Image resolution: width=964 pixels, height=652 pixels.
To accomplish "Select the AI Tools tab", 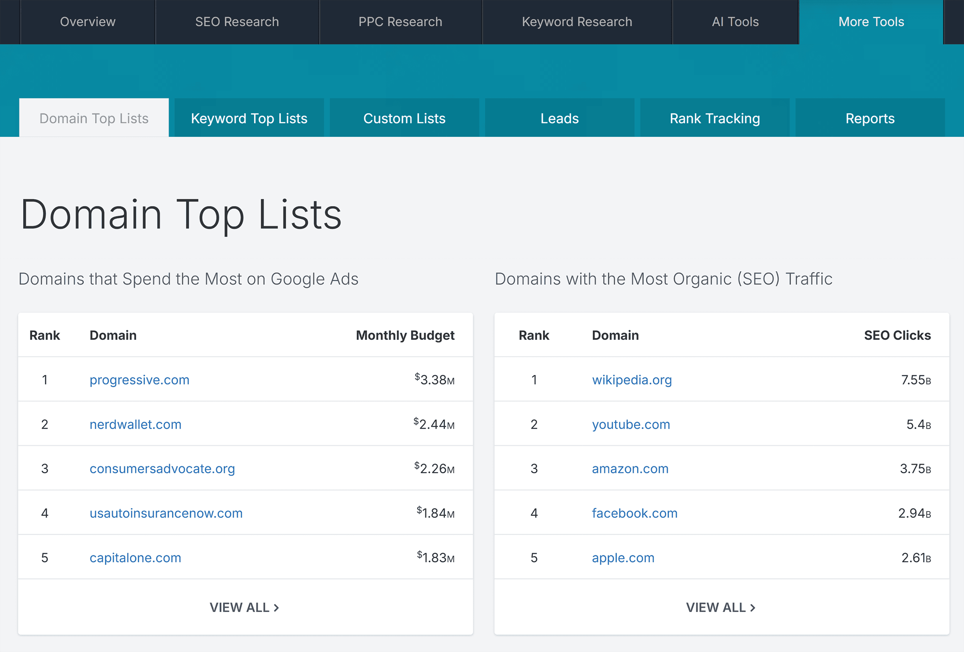I will (x=735, y=22).
